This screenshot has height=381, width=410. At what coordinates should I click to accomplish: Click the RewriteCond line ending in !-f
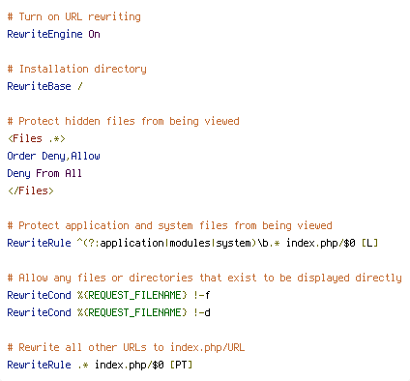pyautogui.click(x=108, y=295)
